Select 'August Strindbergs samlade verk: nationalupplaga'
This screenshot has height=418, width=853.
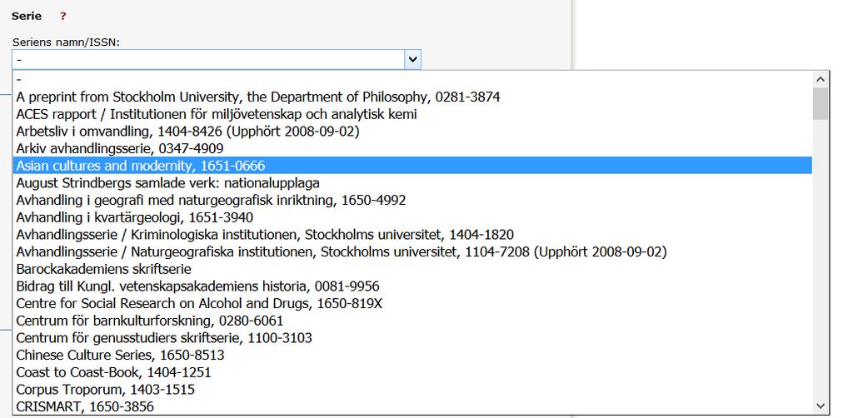[x=412, y=182]
